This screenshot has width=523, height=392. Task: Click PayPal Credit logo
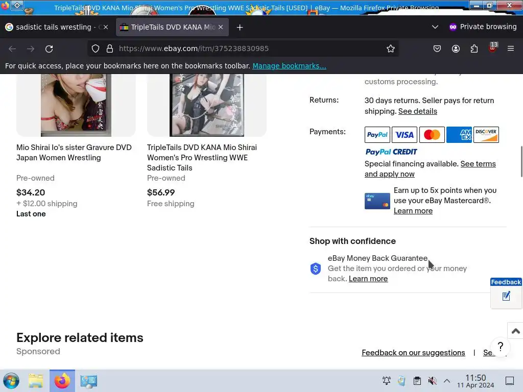point(391,152)
